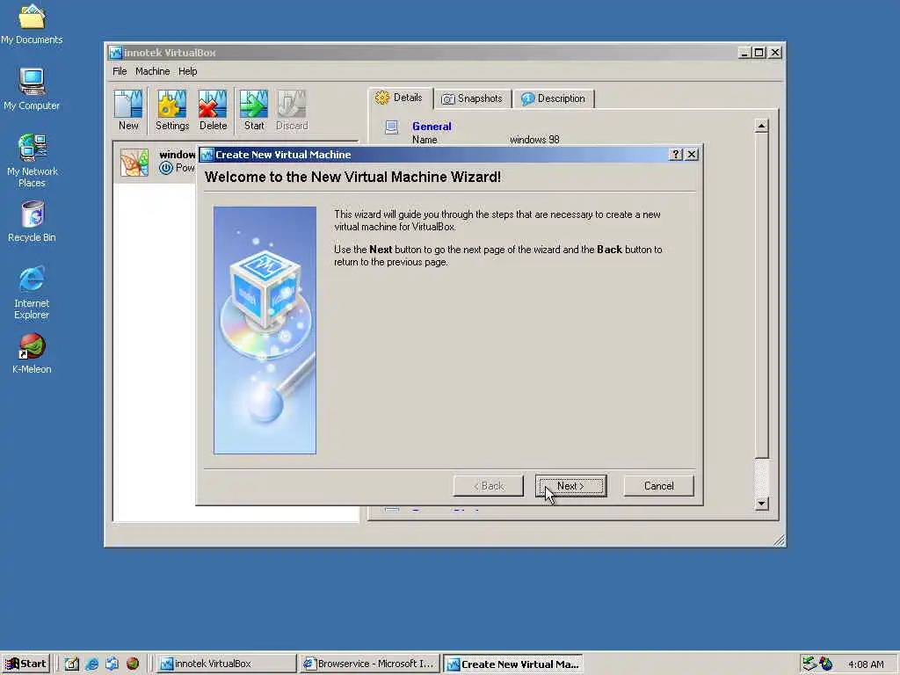Click the VirtualBox cube wizard image

(x=265, y=330)
